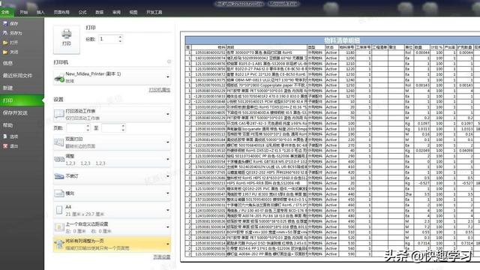Open the 双面打印 duplex printing dropdown

click(112, 142)
